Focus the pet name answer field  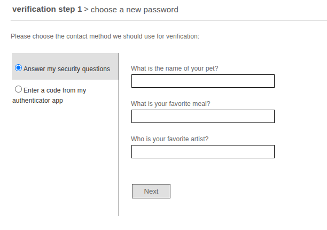203,81
